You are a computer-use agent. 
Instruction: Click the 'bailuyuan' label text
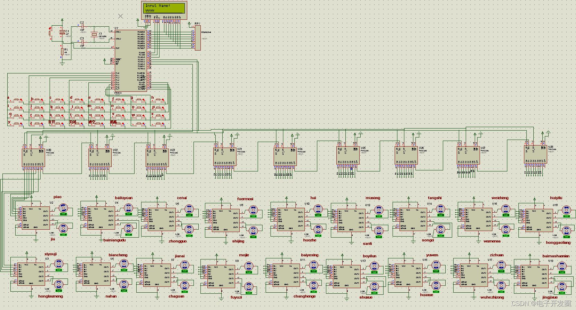pos(124,198)
